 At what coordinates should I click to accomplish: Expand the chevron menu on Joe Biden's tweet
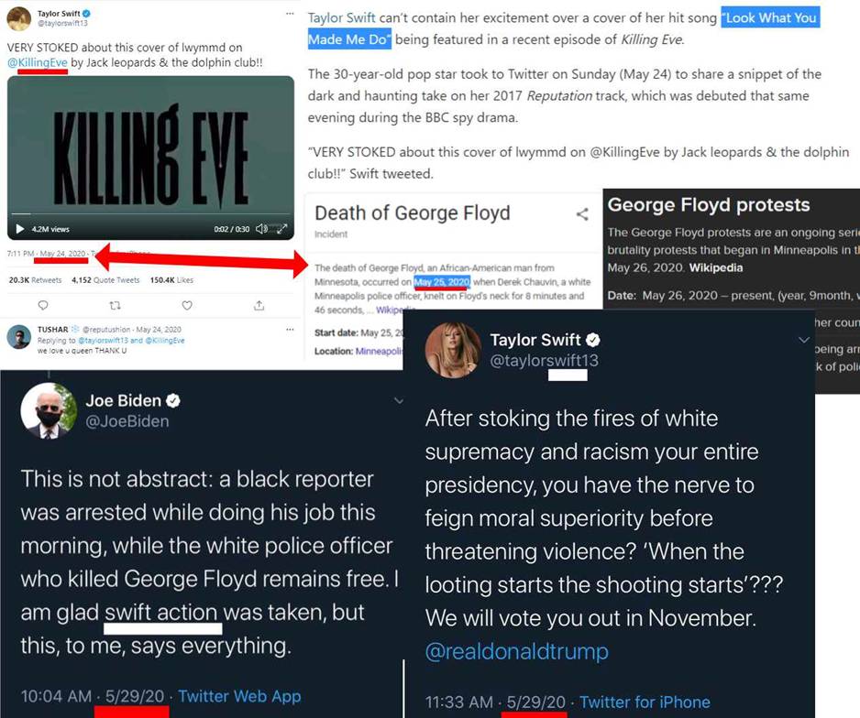pyautogui.click(x=399, y=401)
